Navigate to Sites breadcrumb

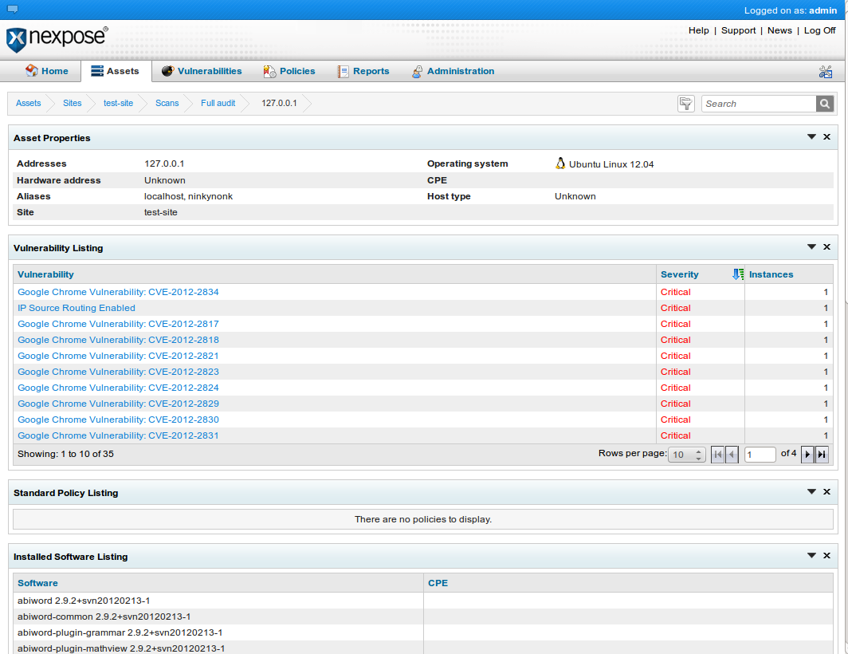[72, 103]
